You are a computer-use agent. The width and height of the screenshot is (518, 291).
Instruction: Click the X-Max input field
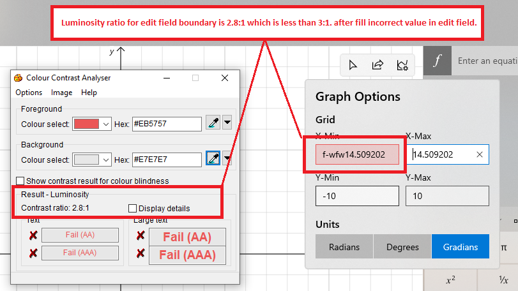447,154
